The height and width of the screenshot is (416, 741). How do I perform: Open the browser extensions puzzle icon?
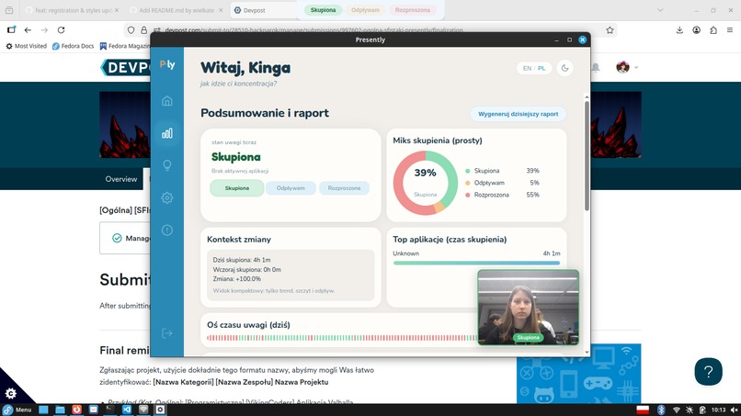(x=713, y=29)
